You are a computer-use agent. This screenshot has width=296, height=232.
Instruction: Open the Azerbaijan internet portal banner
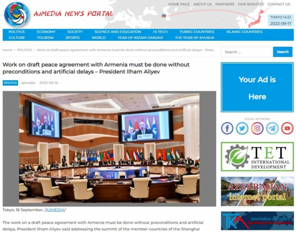257,191
